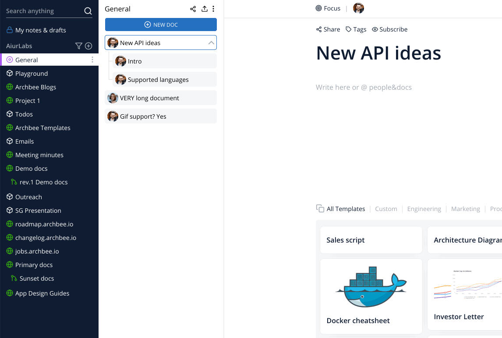Select the General collection
The width and height of the screenshot is (502, 338).
[x=50, y=60]
